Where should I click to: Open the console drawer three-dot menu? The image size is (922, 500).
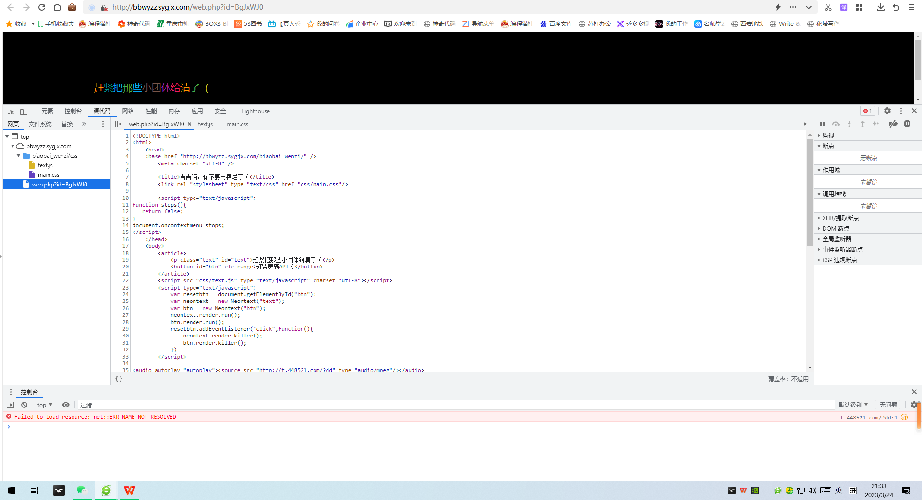(x=11, y=392)
